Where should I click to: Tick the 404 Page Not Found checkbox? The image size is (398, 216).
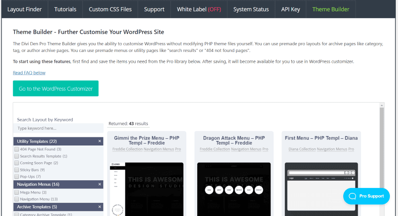[17, 149]
